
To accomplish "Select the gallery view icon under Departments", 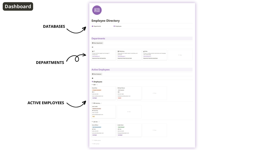I will point(92,47).
